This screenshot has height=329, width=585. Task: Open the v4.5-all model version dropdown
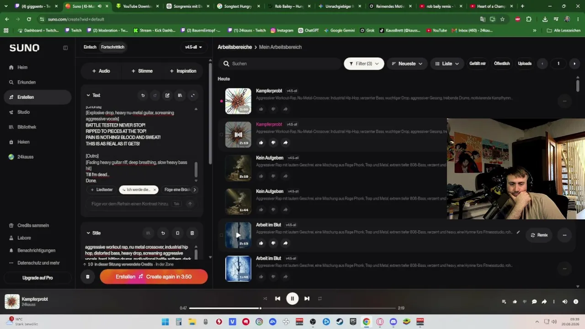pyautogui.click(x=193, y=47)
